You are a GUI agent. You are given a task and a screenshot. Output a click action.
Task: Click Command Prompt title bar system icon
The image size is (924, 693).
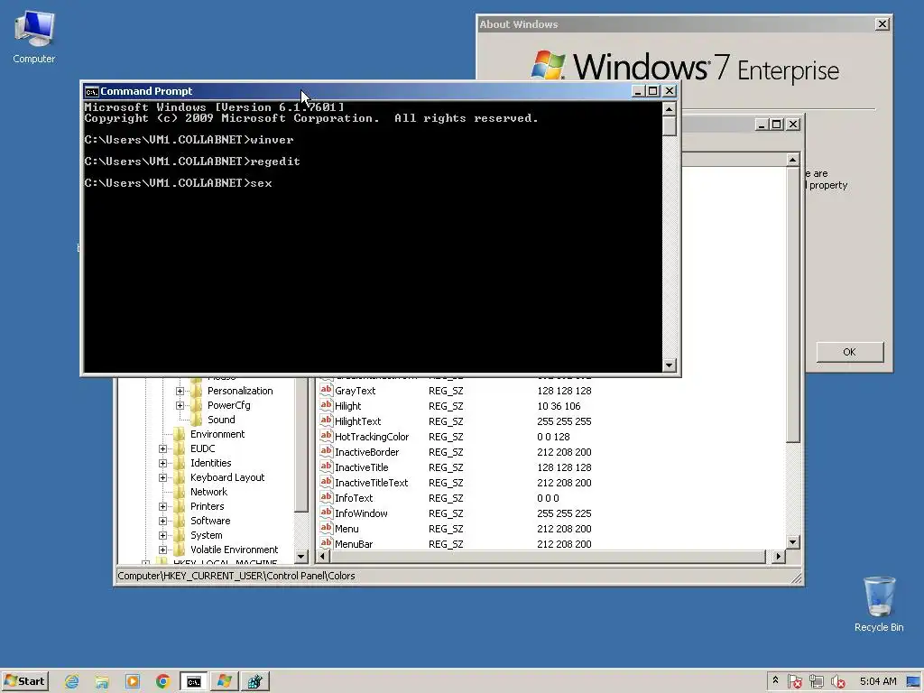point(91,91)
